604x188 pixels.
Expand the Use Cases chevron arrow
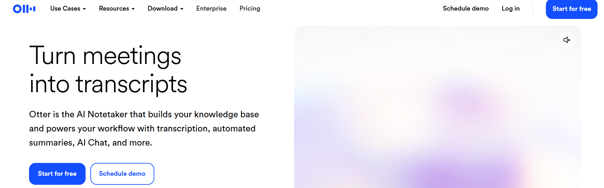coord(84,9)
